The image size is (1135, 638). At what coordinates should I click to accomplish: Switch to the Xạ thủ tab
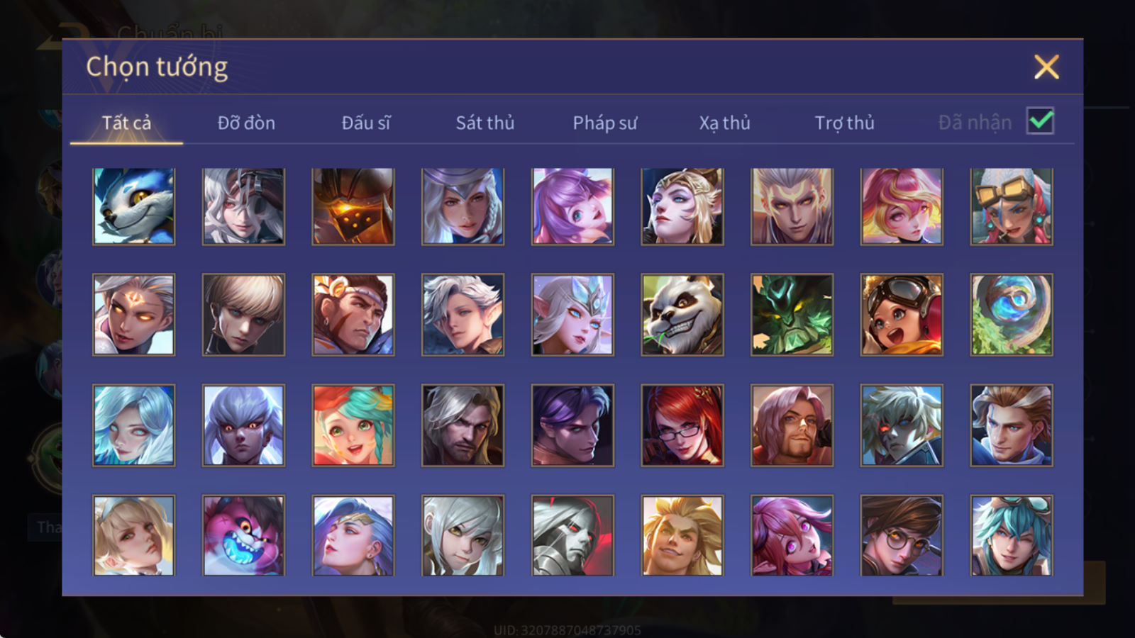tap(724, 123)
